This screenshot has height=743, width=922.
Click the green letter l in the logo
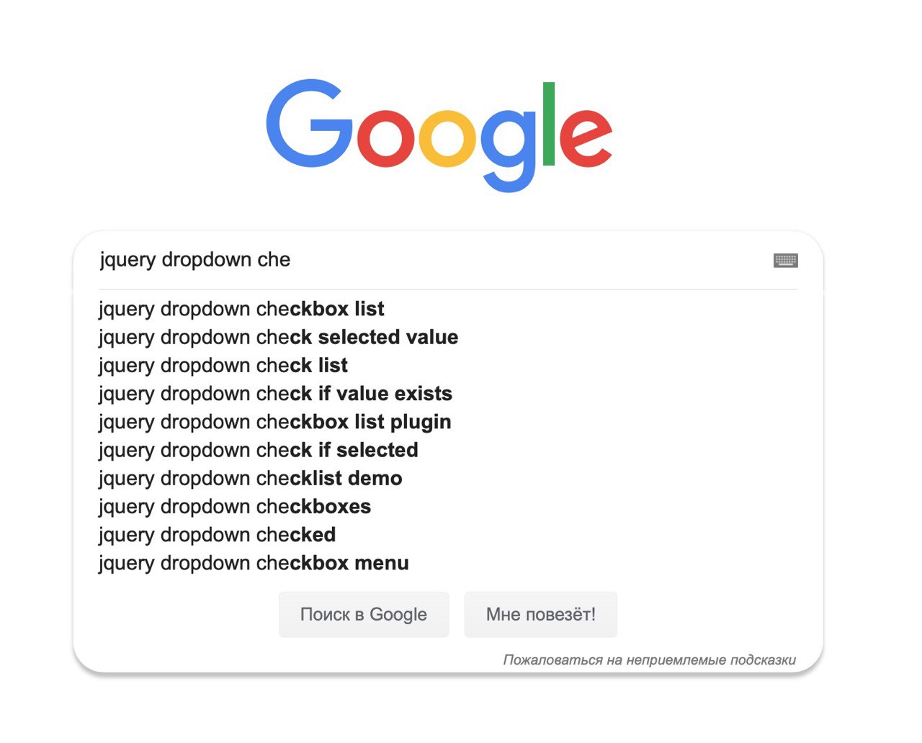tap(549, 124)
